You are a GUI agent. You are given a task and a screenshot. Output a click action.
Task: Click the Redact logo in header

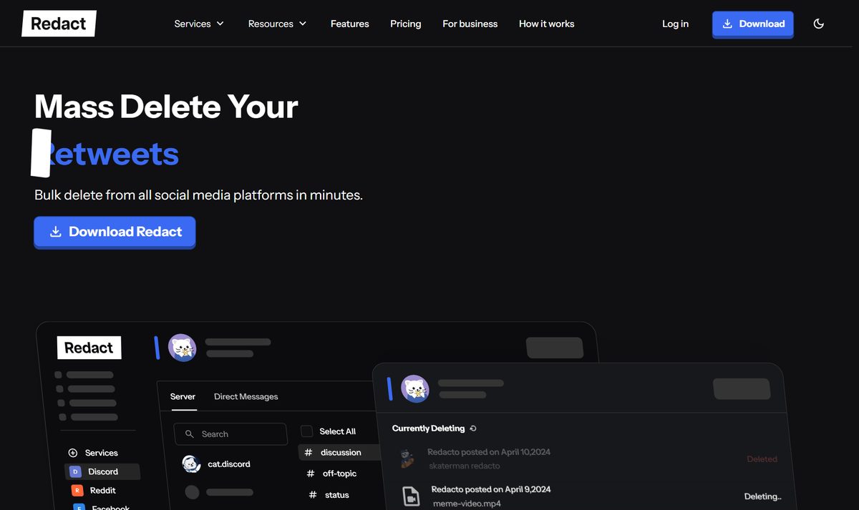[x=59, y=24]
